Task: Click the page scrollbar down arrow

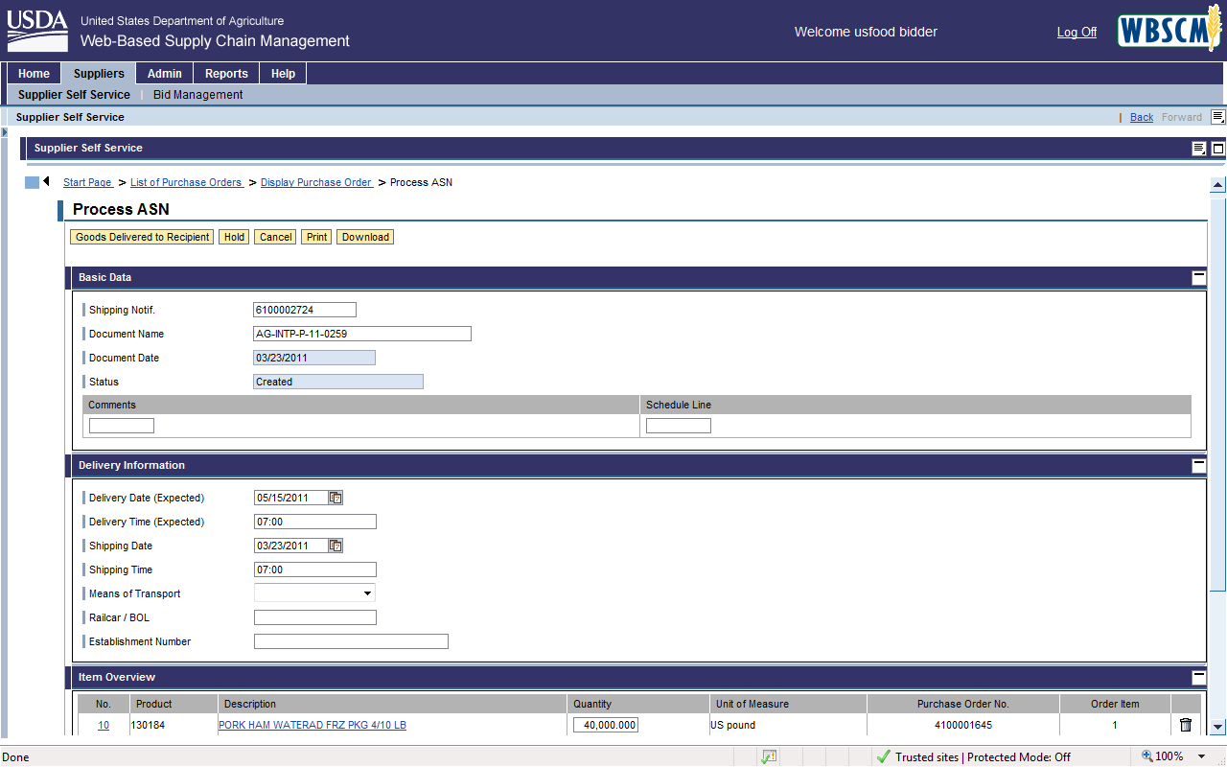Action: coord(1217,727)
